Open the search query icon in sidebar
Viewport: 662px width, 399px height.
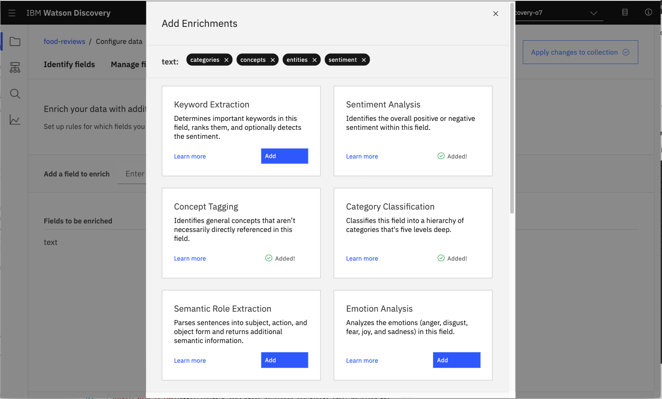click(15, 94)
